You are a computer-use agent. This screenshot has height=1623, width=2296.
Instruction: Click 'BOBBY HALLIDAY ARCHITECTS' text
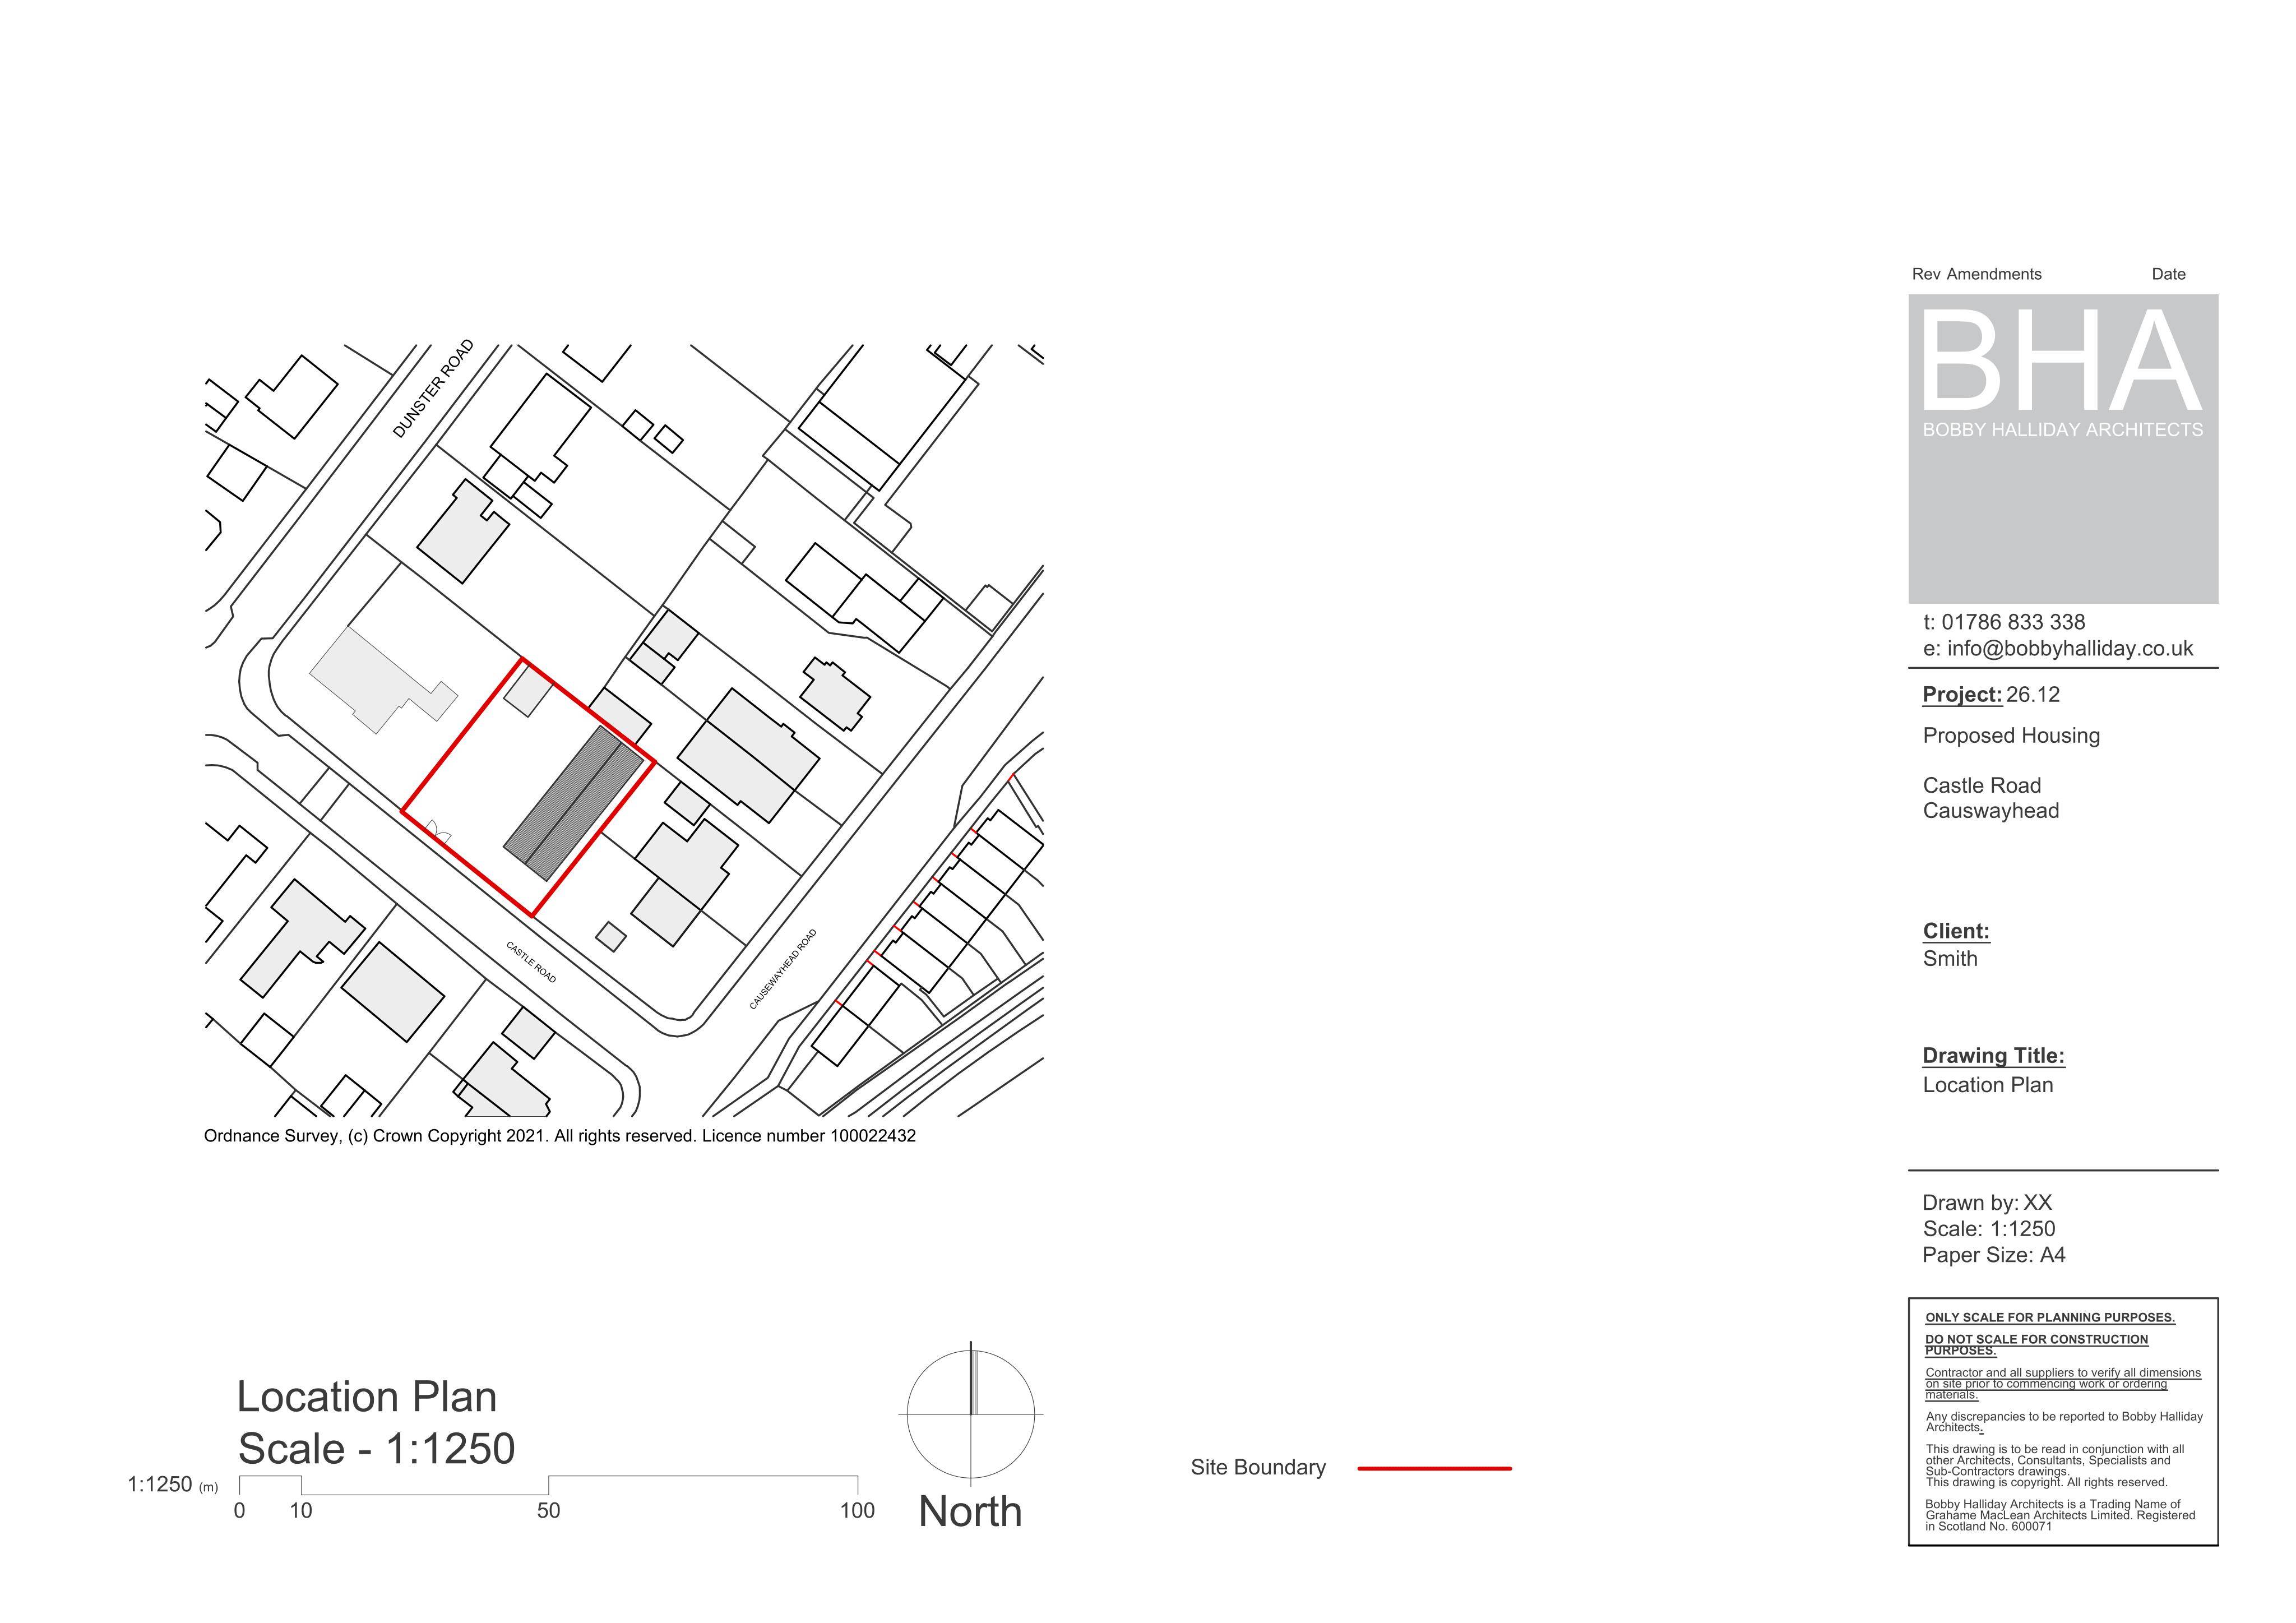(2062, 430)
